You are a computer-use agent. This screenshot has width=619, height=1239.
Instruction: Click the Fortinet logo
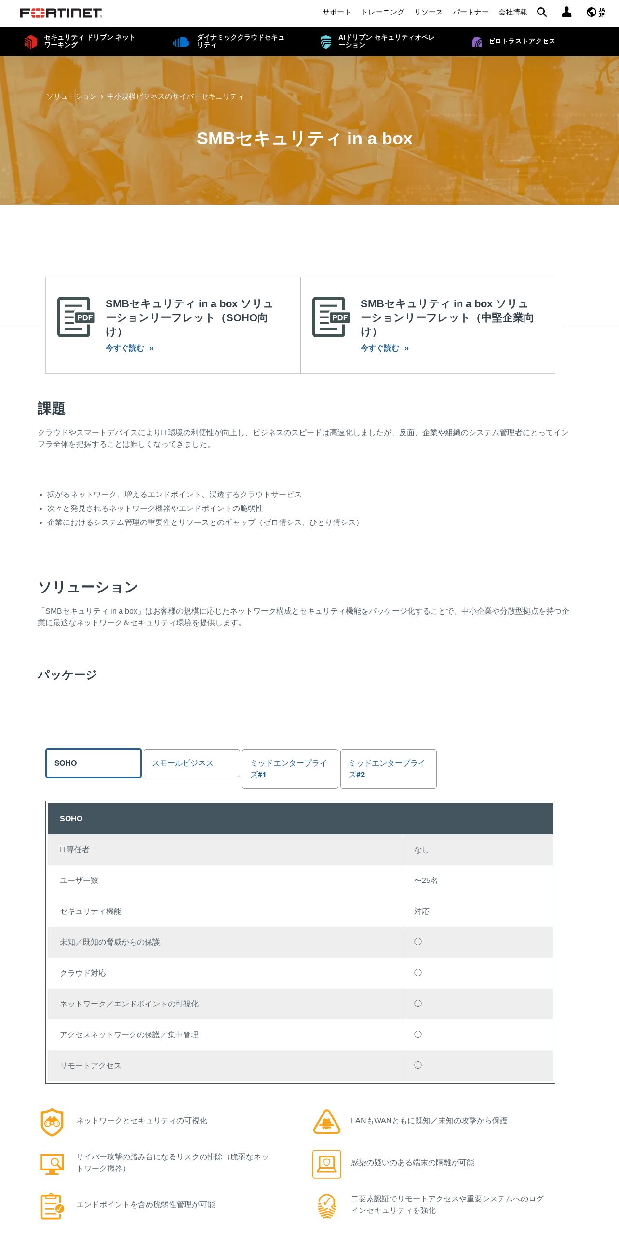coord(61,13)
